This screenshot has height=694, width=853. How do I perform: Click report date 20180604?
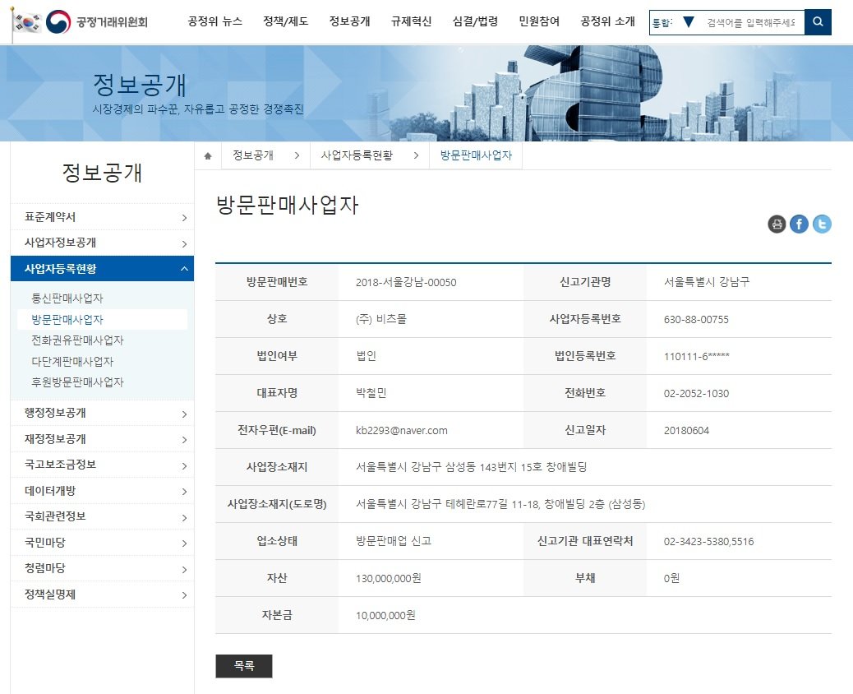tap(686, 431)
